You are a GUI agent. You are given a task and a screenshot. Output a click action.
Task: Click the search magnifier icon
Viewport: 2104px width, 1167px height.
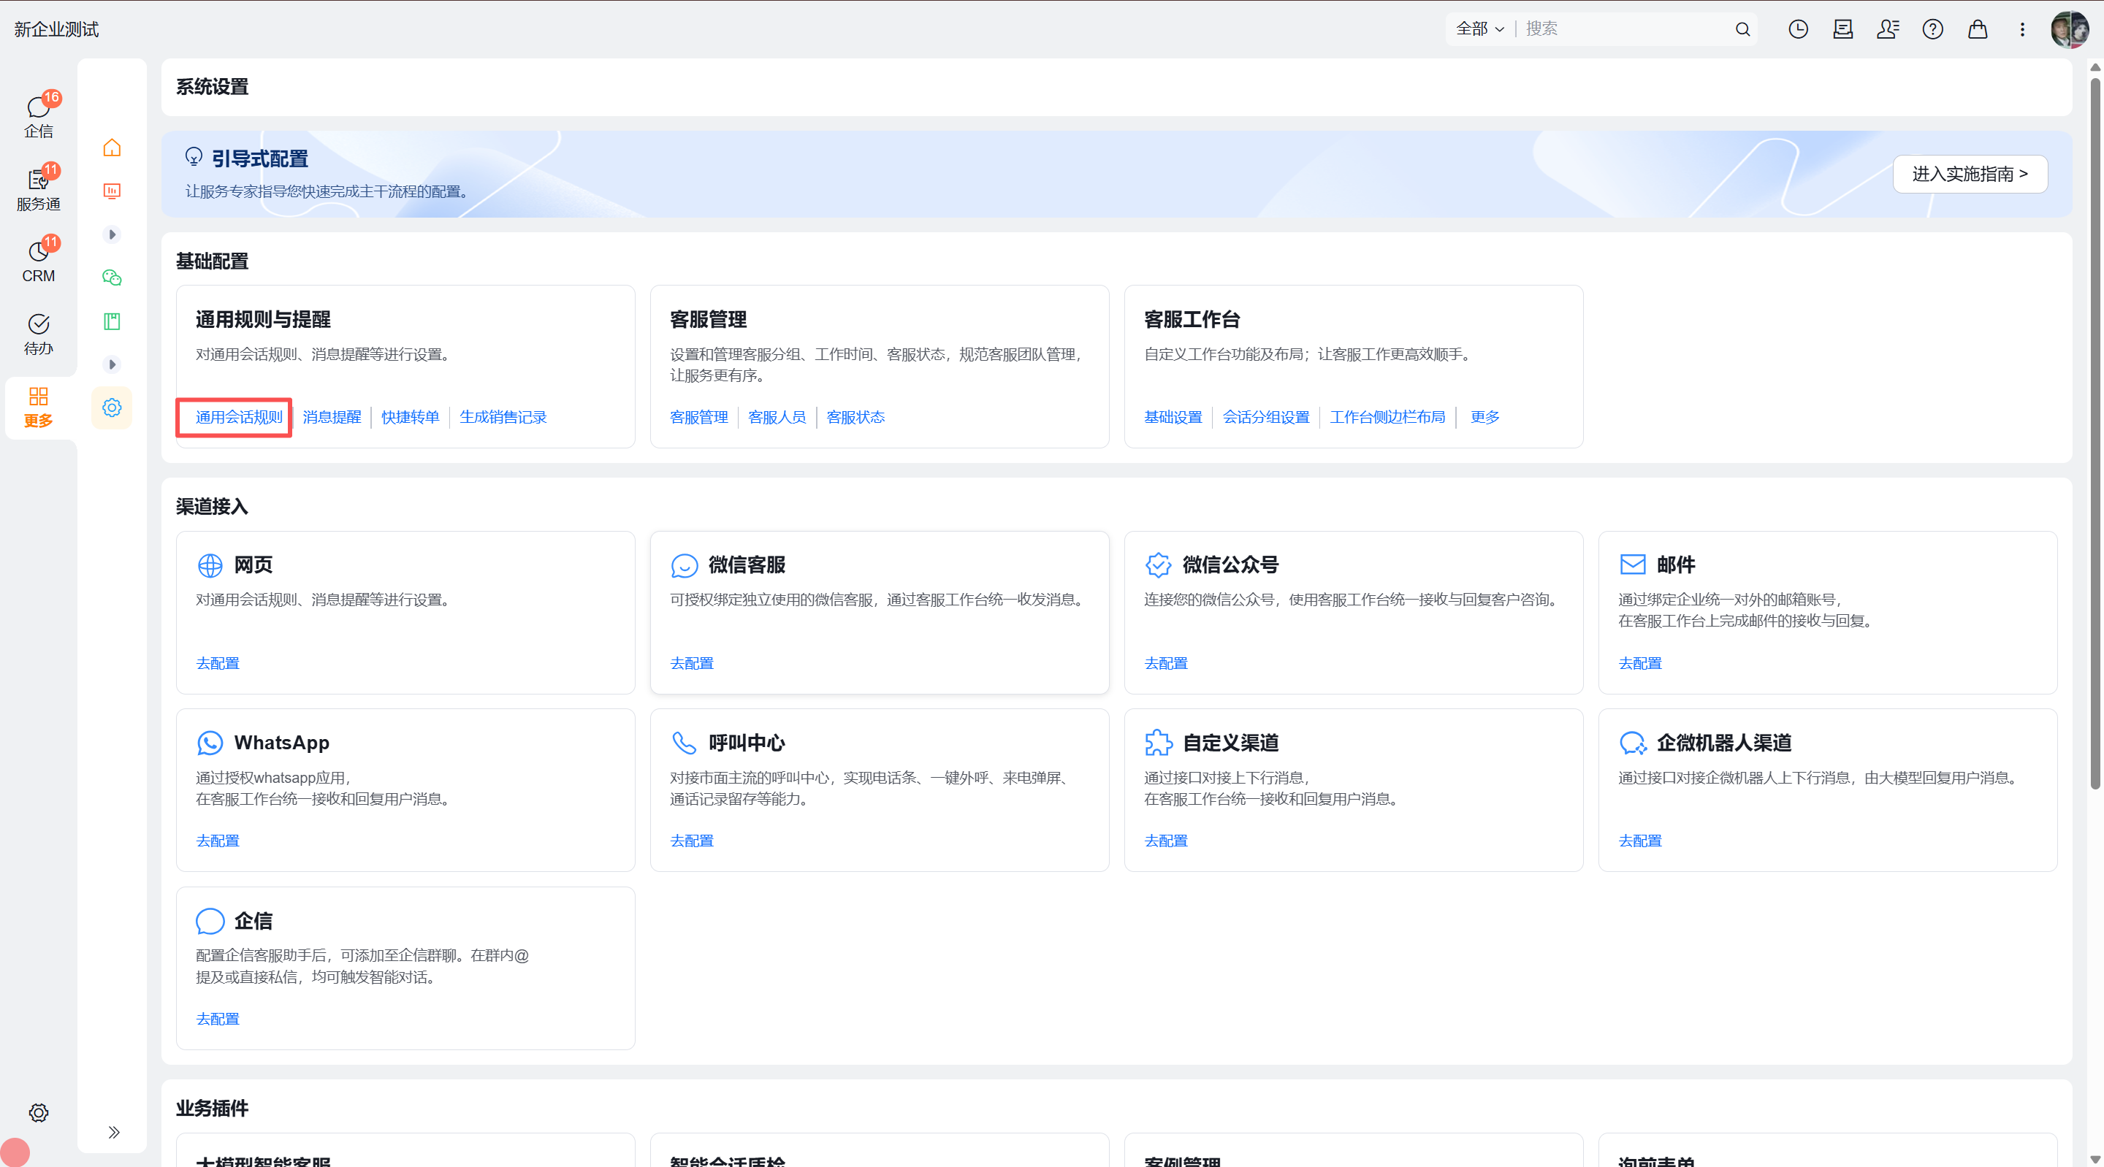pos(1742,29)
